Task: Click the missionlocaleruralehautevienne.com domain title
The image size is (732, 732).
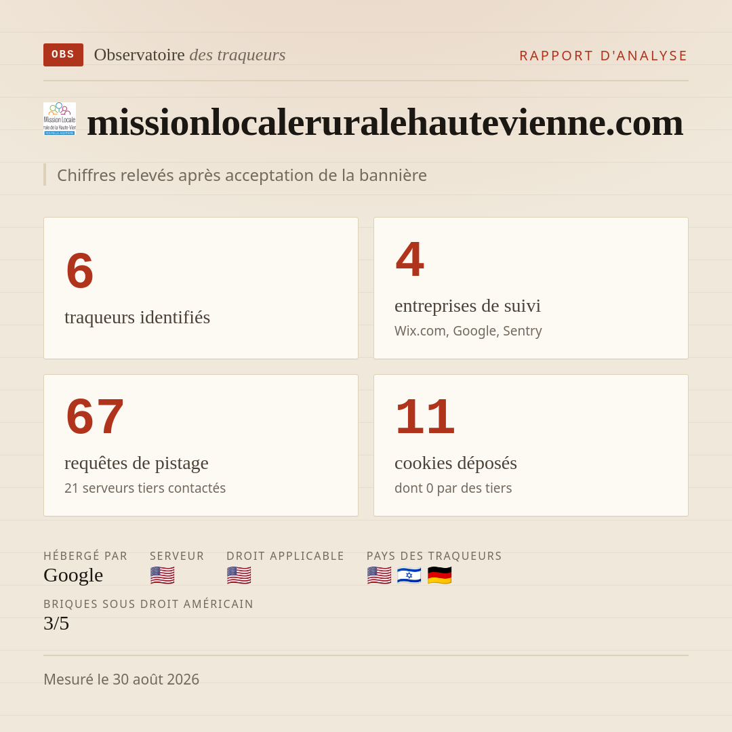Action: (385, 123)
